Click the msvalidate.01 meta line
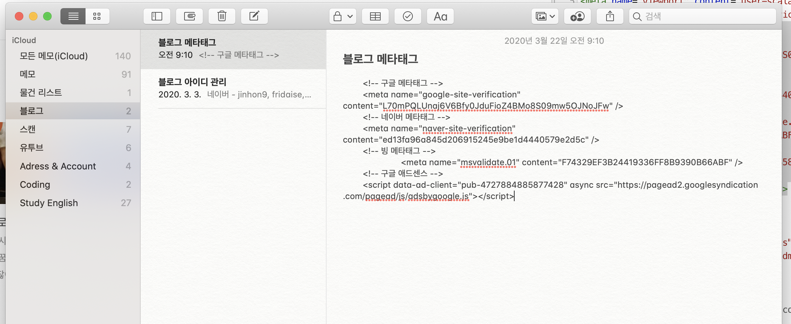 coord(572,162)
